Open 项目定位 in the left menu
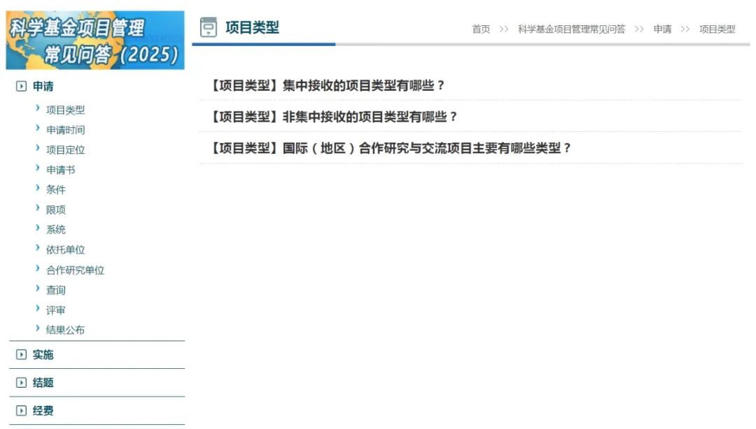This screenshot has height=429, width=756. point(65,150)
